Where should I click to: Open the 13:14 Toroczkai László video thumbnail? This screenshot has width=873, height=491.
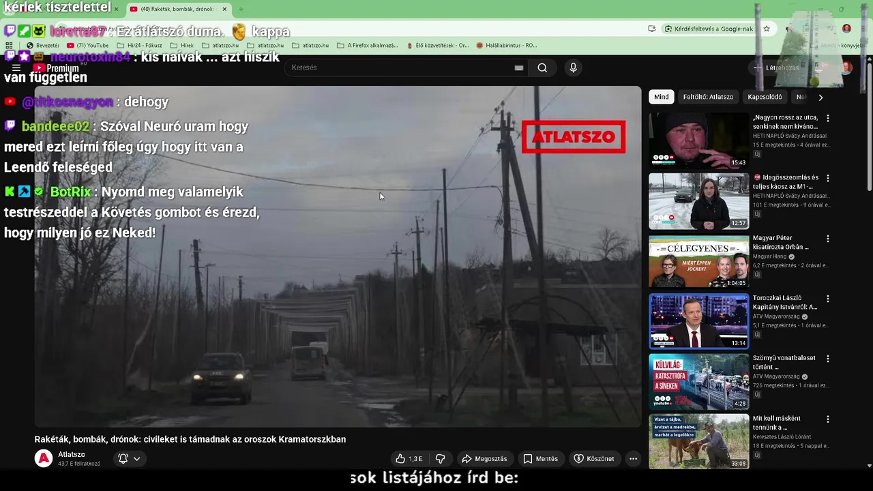698,321
